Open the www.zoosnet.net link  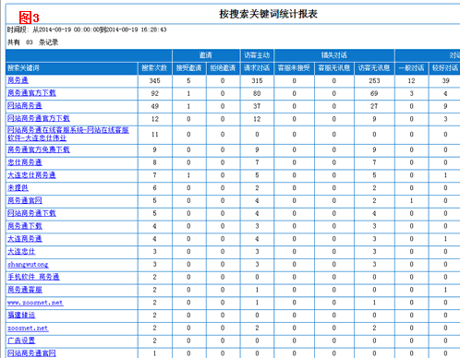(35, 303)
